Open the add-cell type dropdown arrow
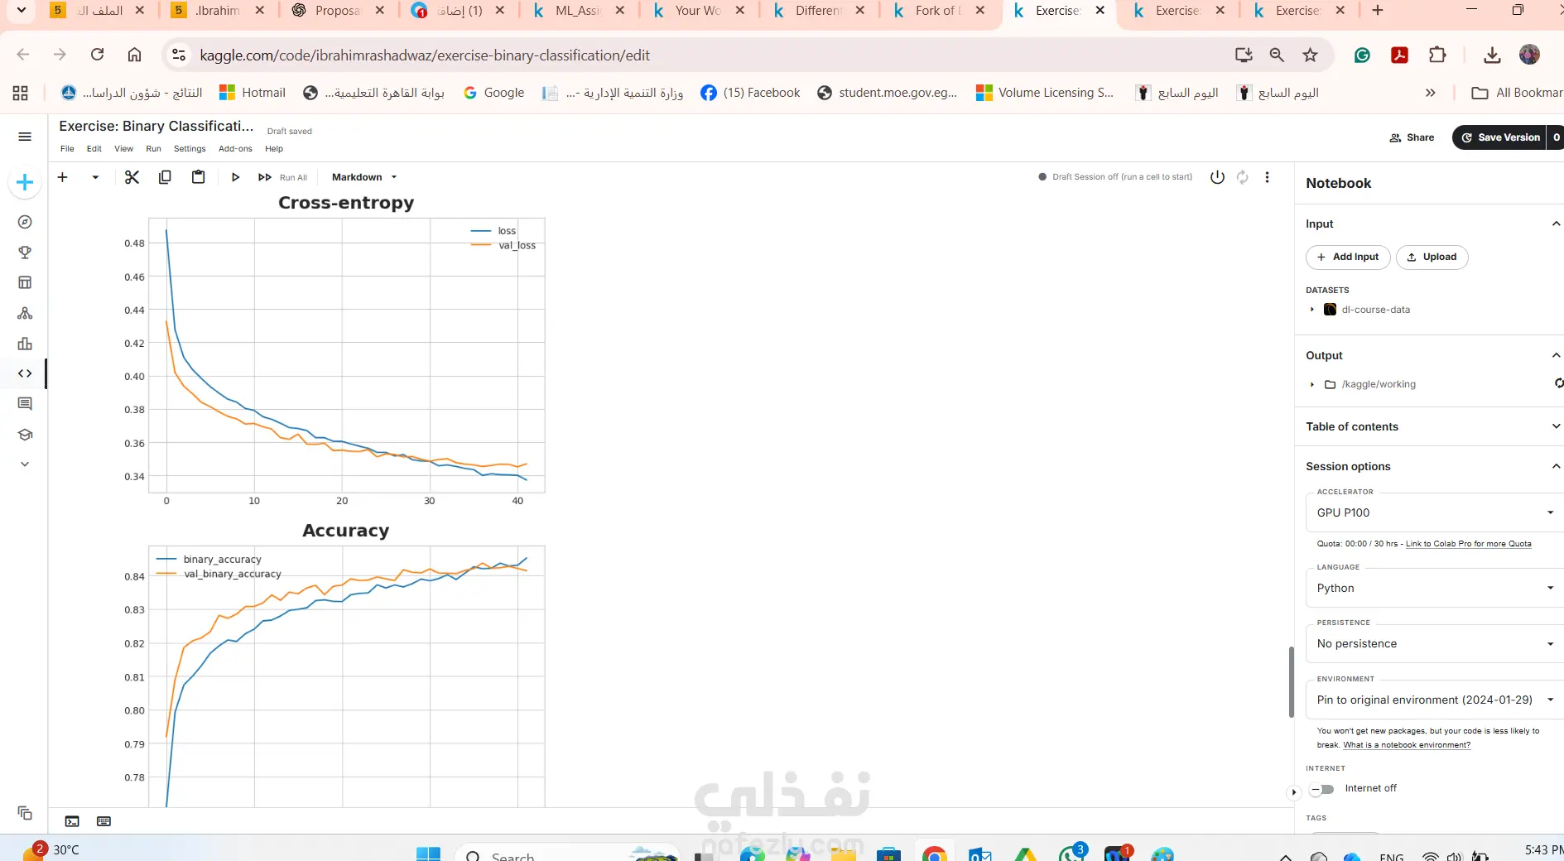This screenshot has height=861, width=1564. (95, 177)
